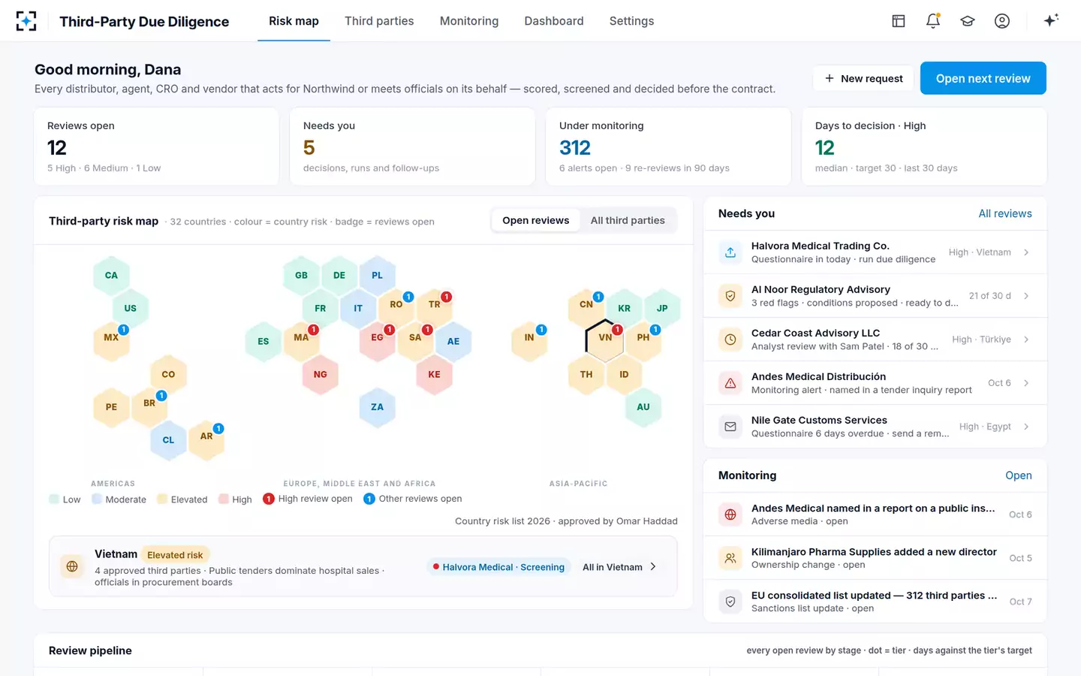Expand the Al Noor Regulatory Advisory row chevron
The height and width of the screenshot is (676, 1081).
1026,296
